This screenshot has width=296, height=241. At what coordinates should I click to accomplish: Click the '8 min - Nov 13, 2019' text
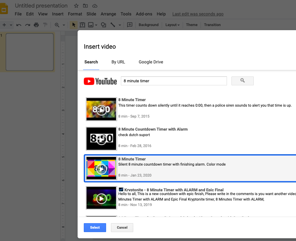coord(135,205)
